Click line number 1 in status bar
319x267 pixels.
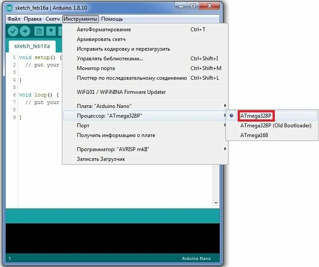tap(10, 259)
